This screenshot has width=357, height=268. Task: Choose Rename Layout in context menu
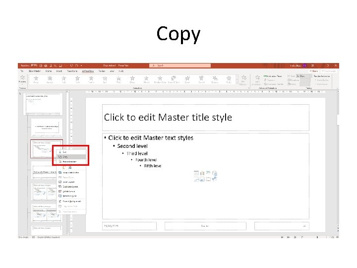pos(71,196)
